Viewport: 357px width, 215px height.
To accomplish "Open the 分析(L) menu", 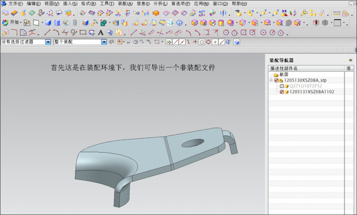I will tap(160, 4).
